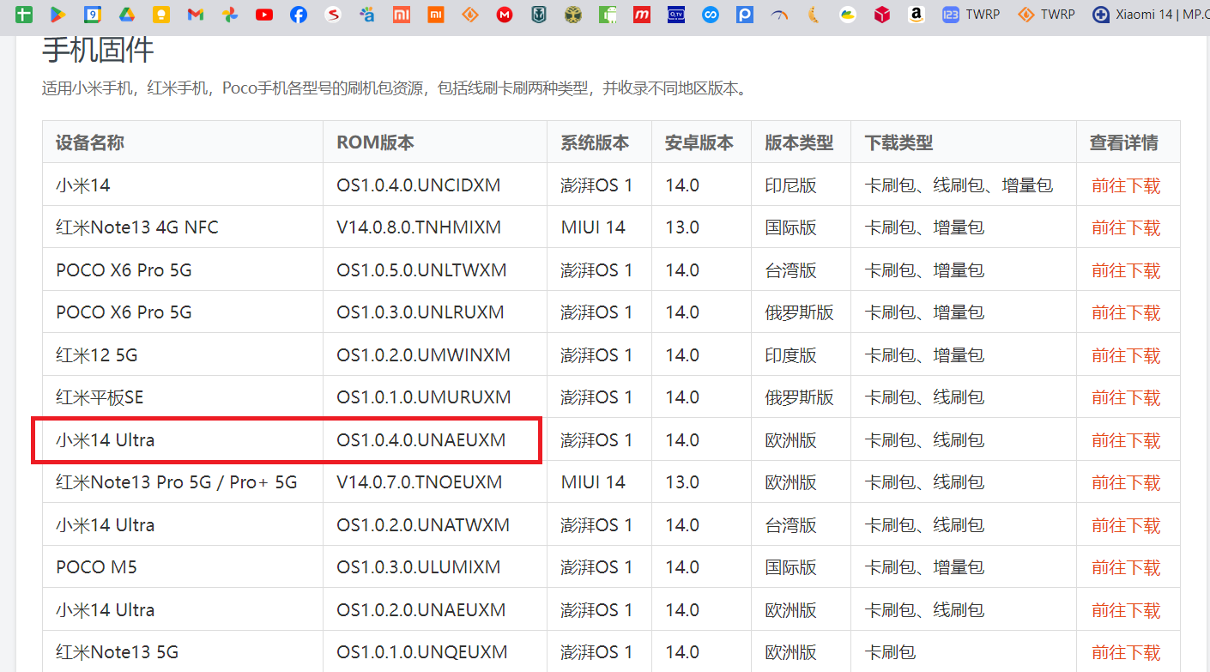Click 前往下载 for 红米Note13 4G NFC
This screenshot has width=1210, height=672.
(x=1126, y=228)
